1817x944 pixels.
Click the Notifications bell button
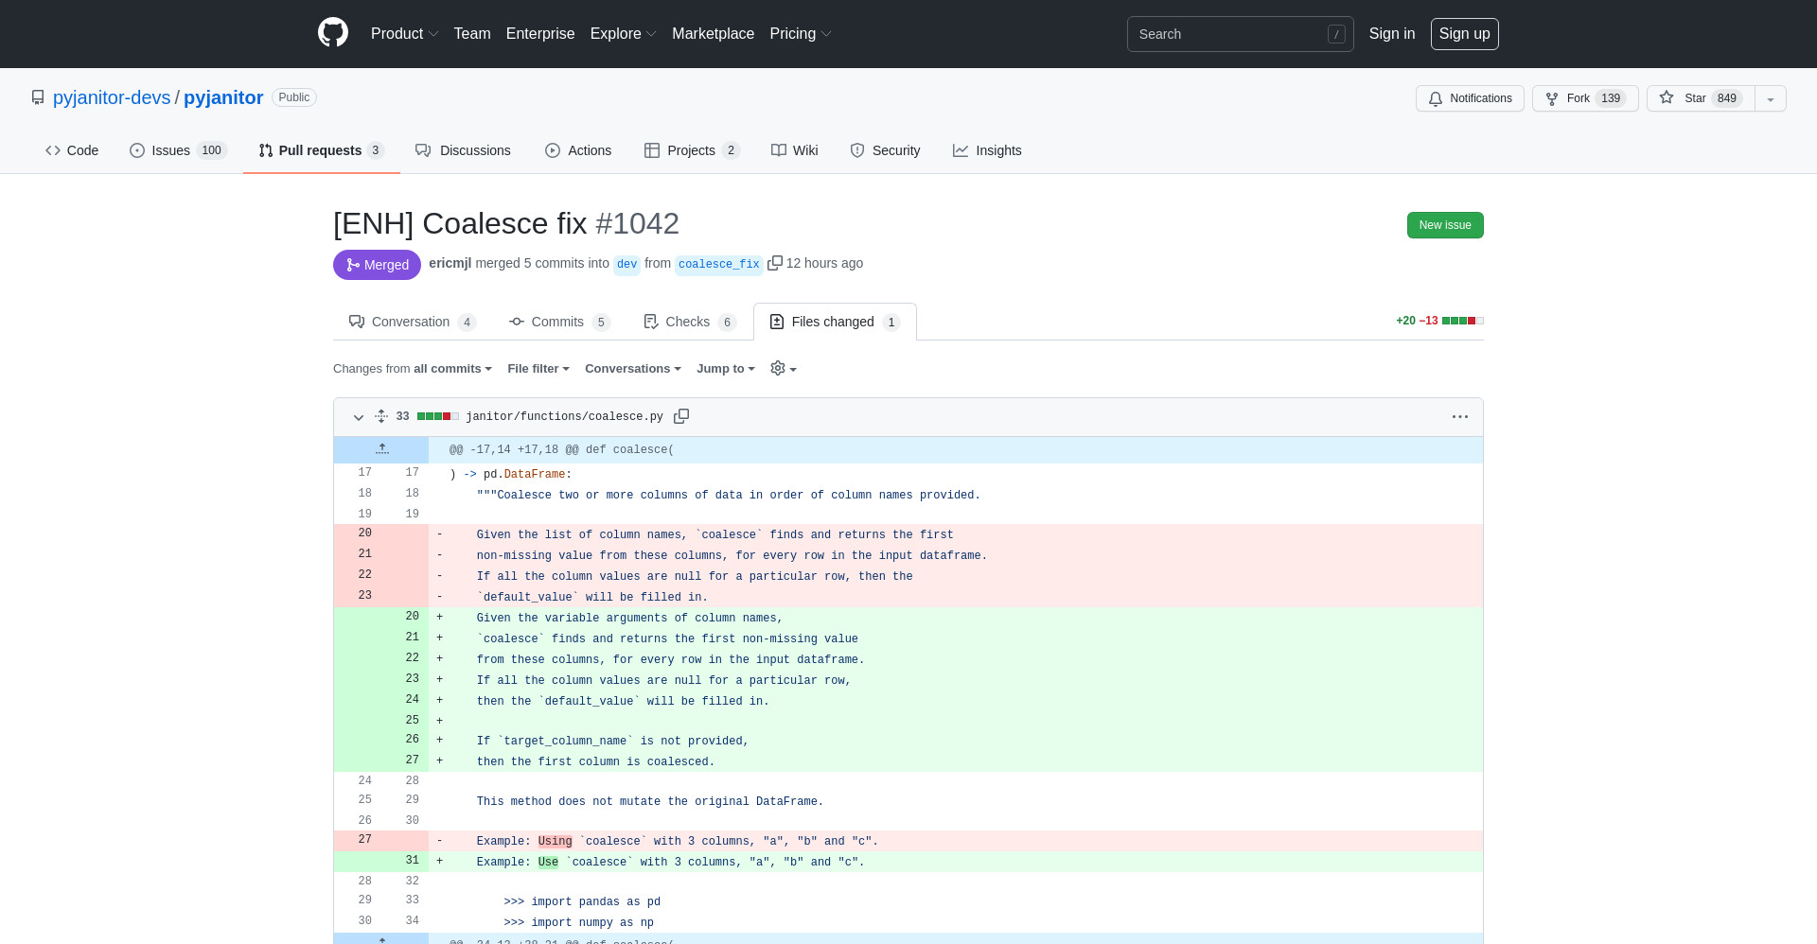point(1470,98)
